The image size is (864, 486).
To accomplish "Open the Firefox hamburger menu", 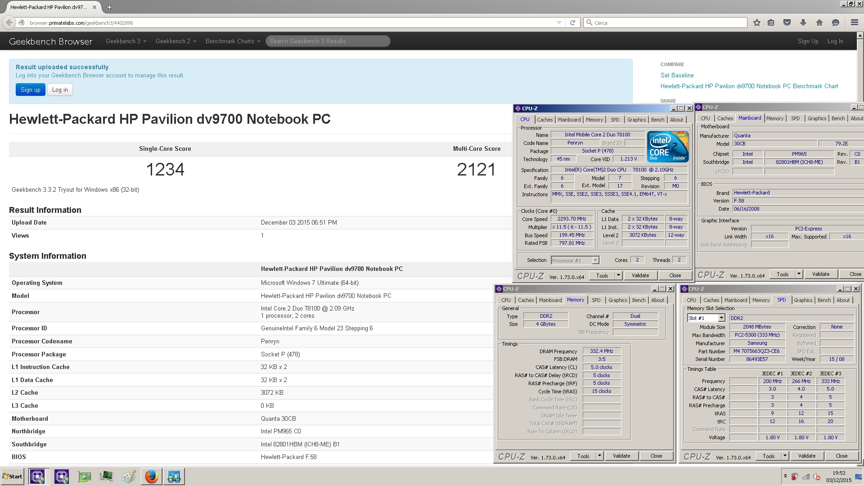I will pyautogui.click(x=855, y=22).
